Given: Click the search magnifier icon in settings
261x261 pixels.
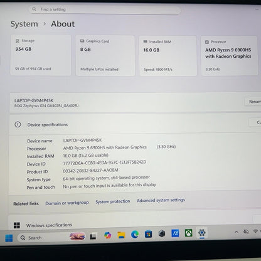Looking at the screenshot, I should tap(34, 9).
